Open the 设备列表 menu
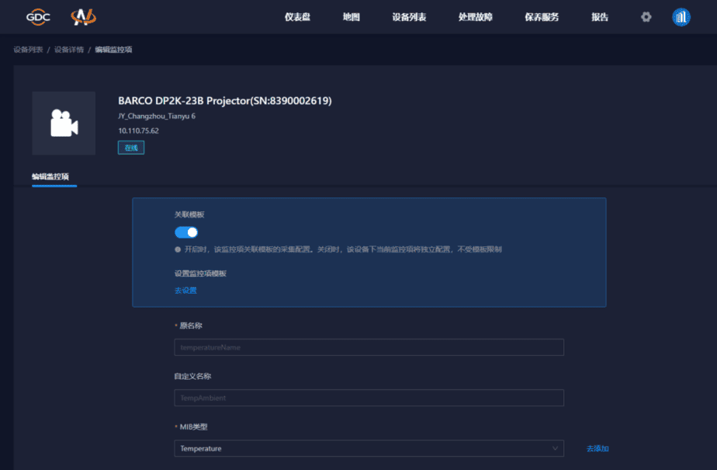 (x=409, y=17)
